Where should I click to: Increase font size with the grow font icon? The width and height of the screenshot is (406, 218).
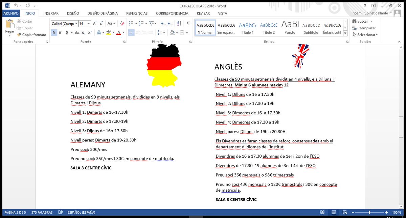95,24
